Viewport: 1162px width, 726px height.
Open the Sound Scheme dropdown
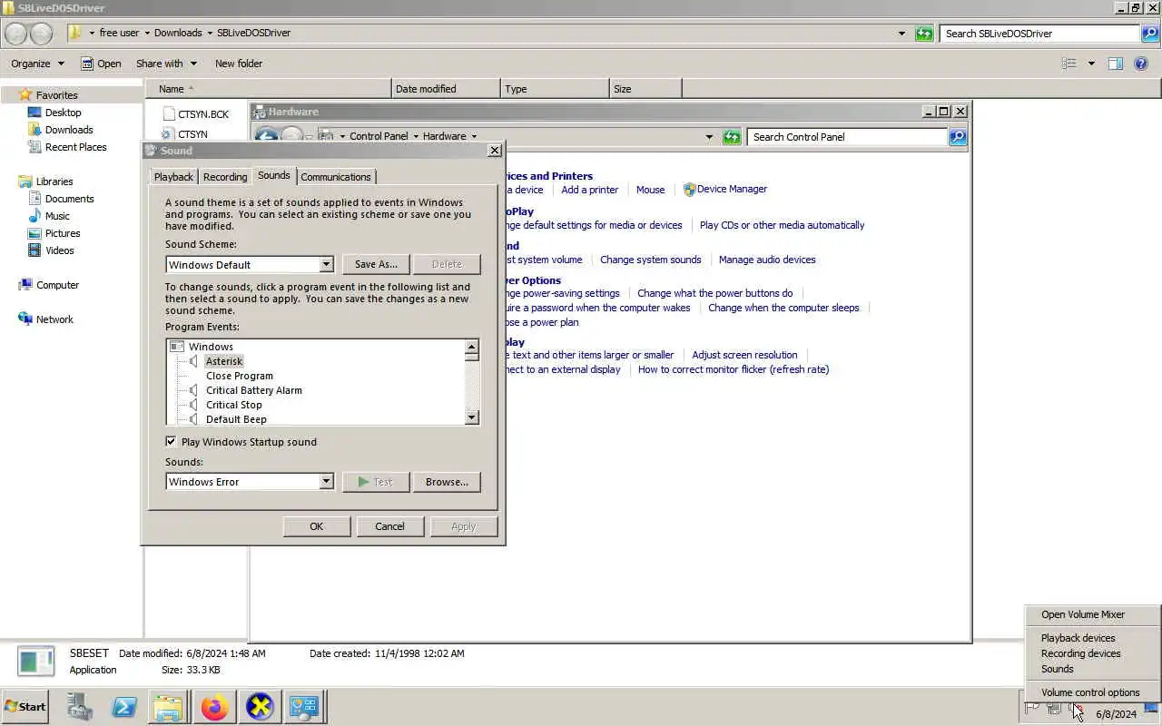pyautogui.click(x=327, y=265)
